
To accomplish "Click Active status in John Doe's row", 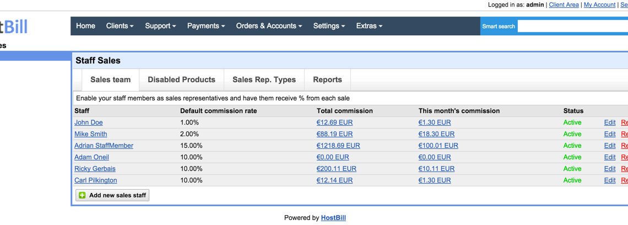I will 572,122.
